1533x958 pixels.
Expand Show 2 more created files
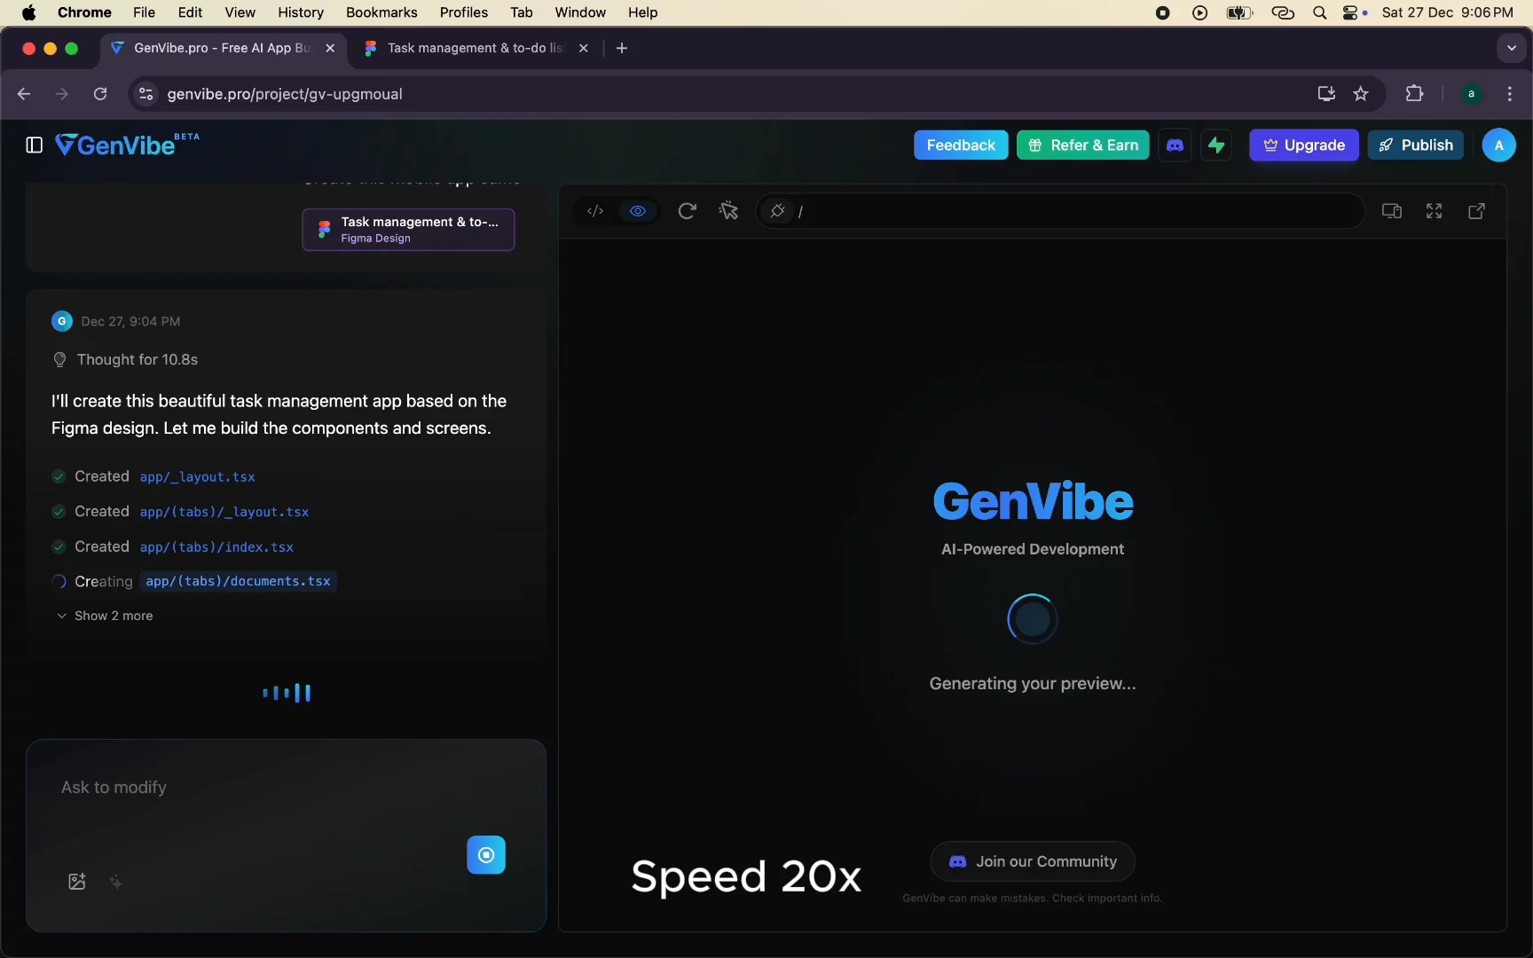(x=105, y=616)
